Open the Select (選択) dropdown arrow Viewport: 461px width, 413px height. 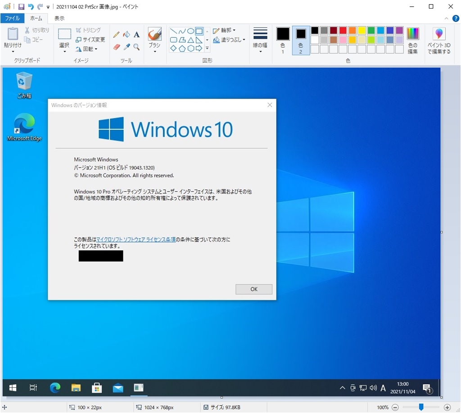(64, 51)
